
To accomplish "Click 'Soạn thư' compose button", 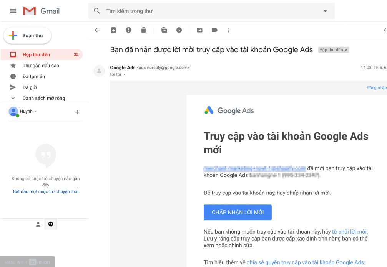I will (27, 35).
